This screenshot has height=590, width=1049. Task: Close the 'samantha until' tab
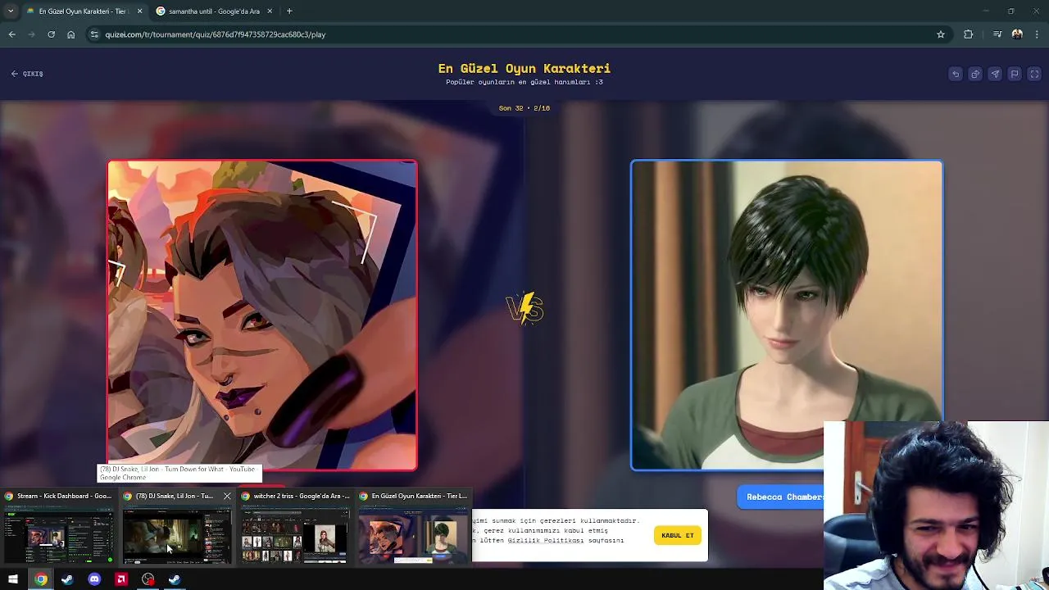(270, 11)
